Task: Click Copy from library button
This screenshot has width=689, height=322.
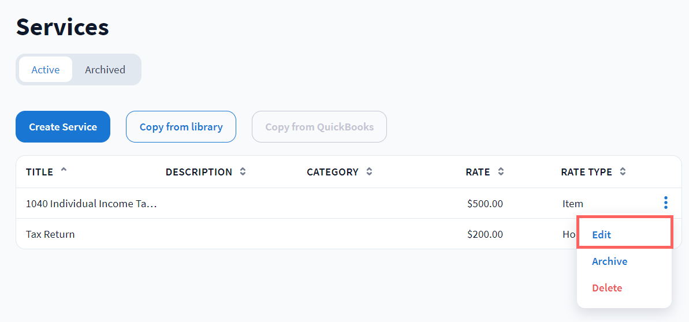Action: tap(181, 127)
